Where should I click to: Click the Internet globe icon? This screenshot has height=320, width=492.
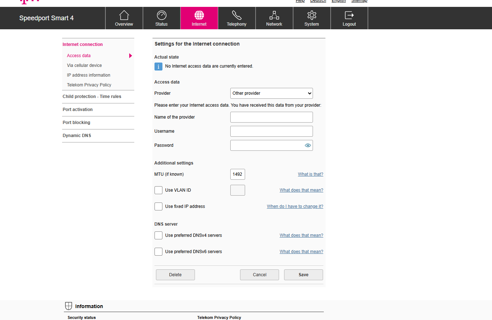pos(199,15)
